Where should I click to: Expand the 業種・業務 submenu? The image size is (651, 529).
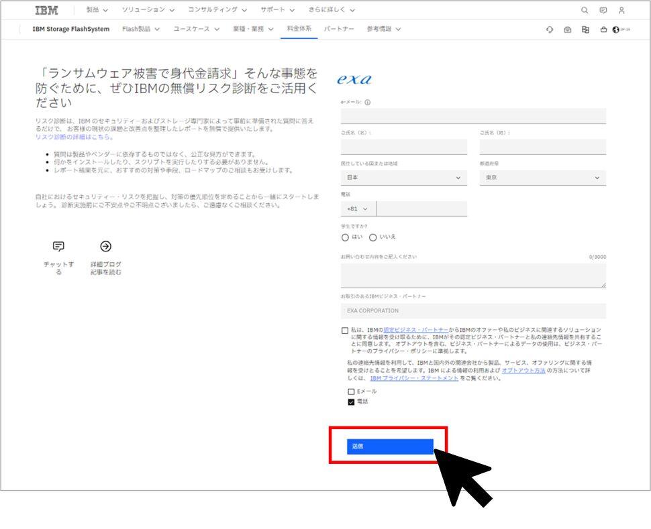coord(253,29)
